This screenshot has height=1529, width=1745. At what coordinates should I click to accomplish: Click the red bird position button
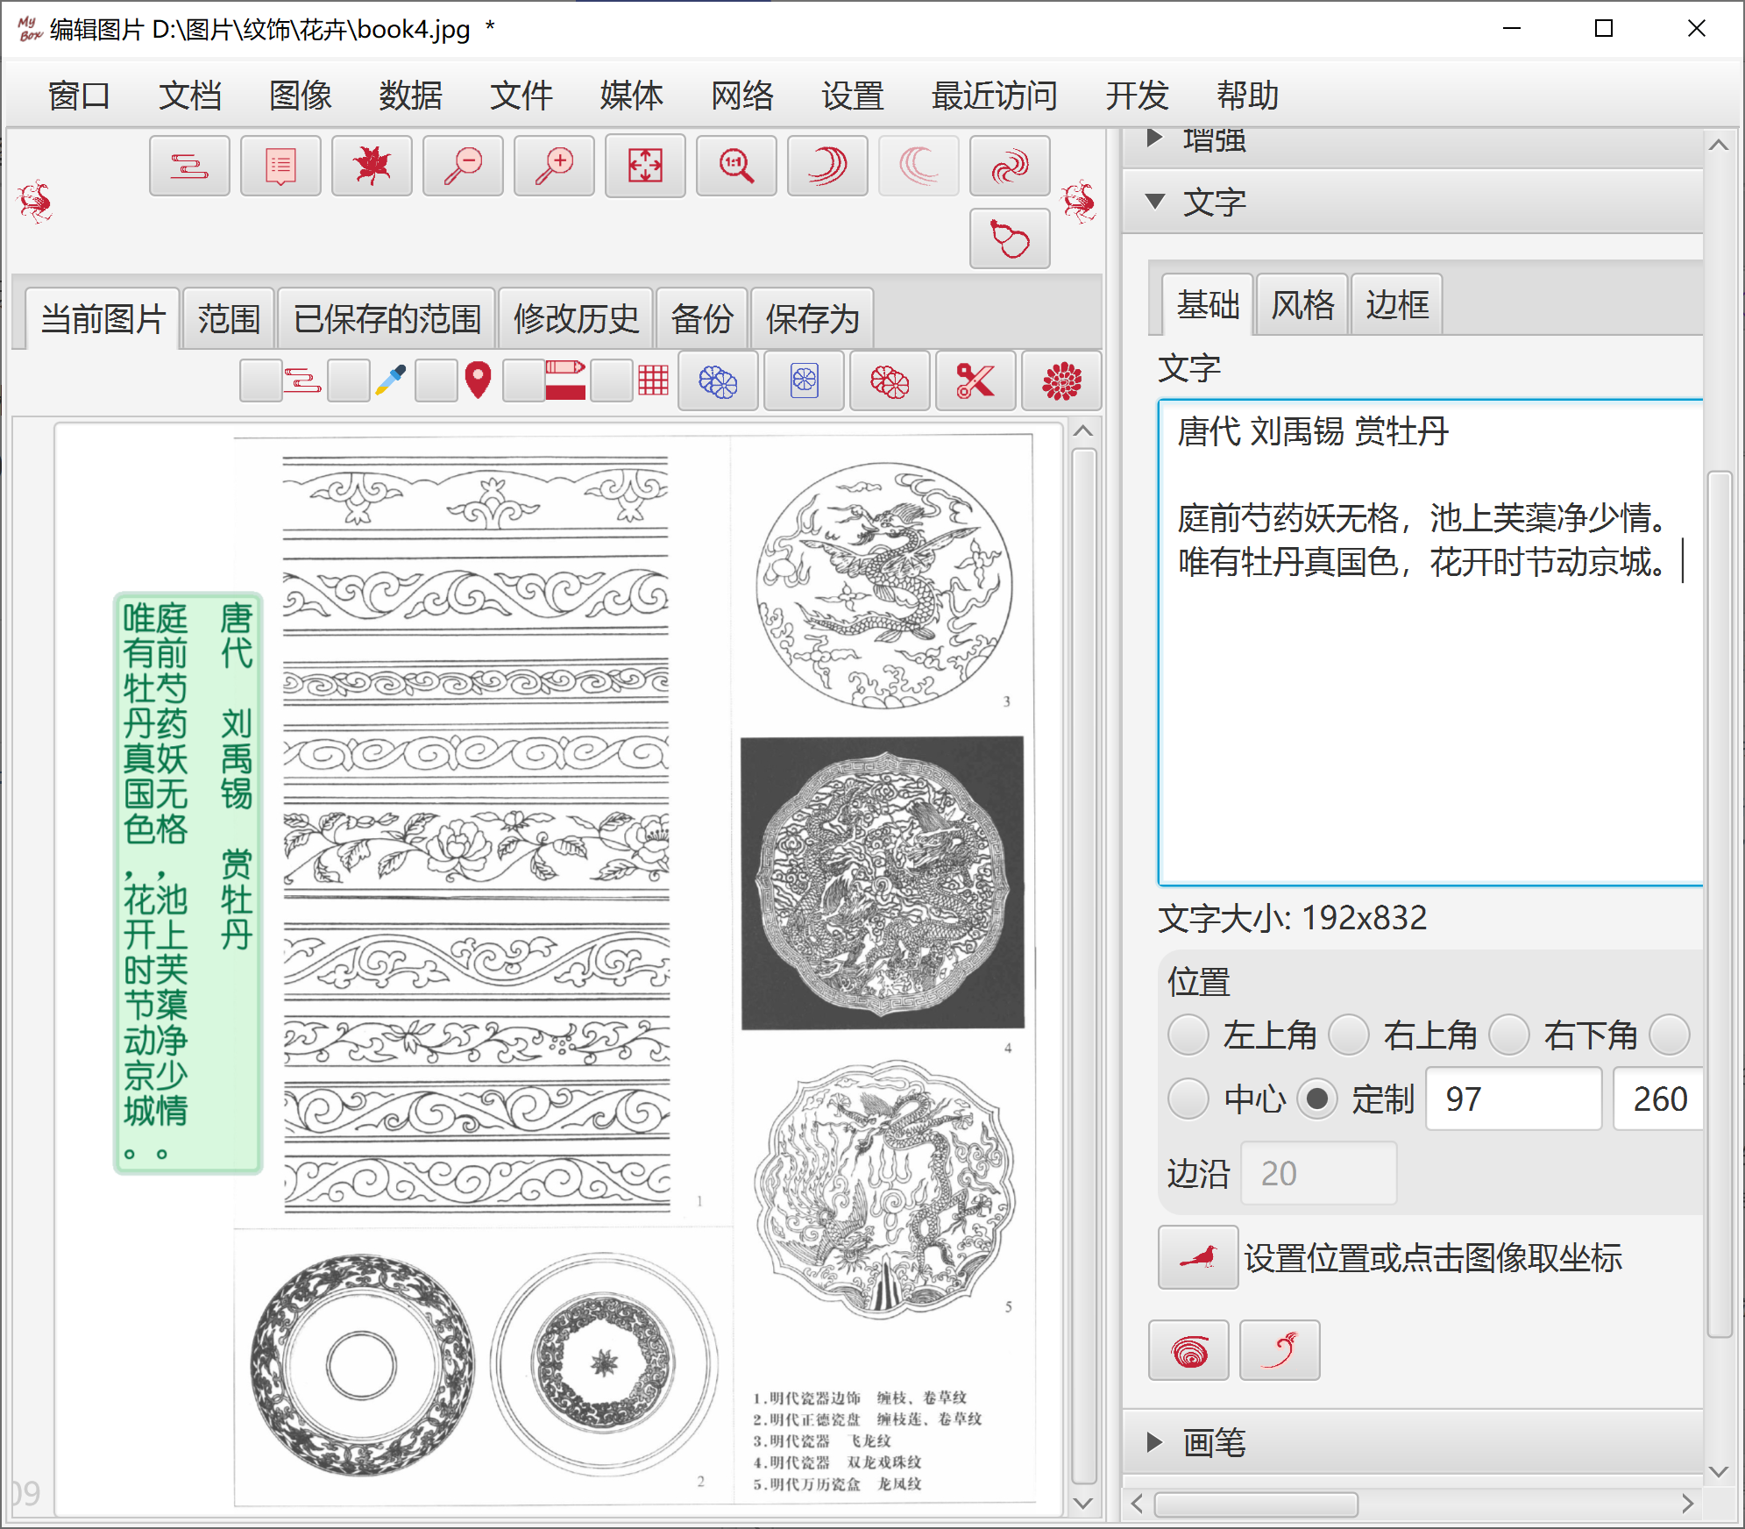(x=1198, y=1257)
